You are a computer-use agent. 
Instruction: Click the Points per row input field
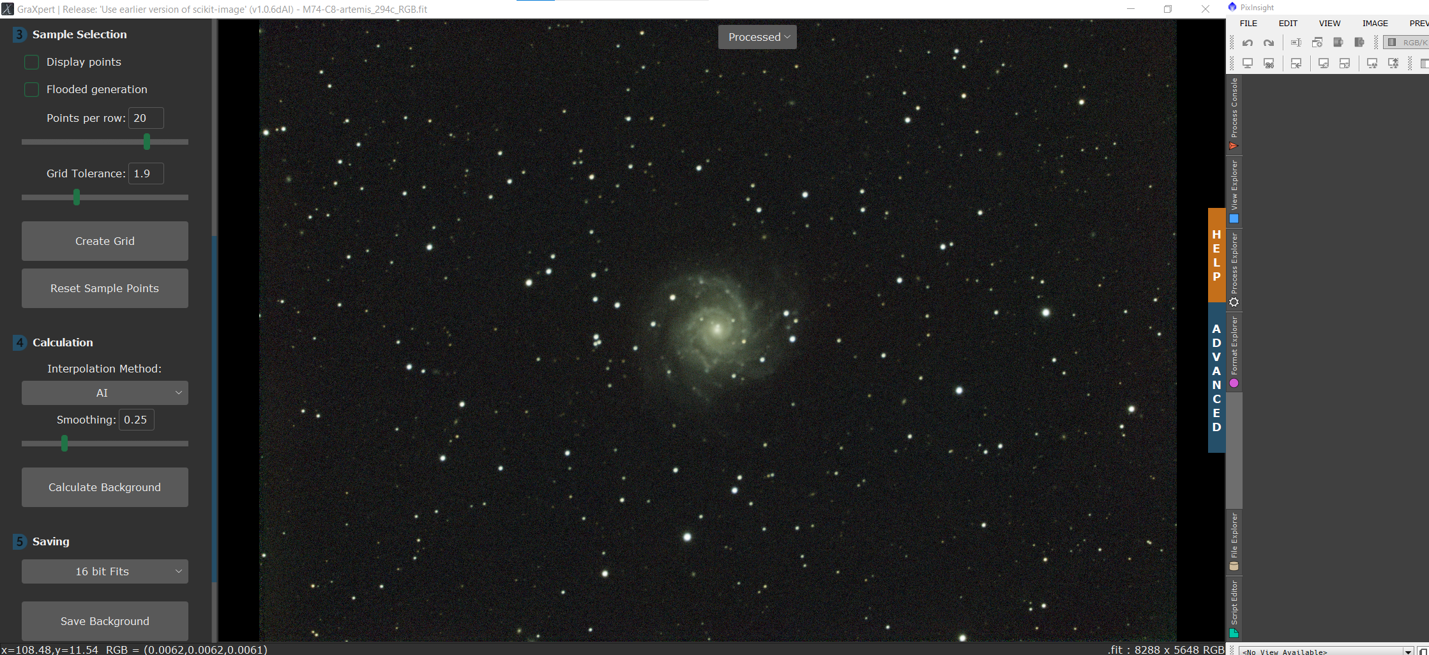[146, 118]
